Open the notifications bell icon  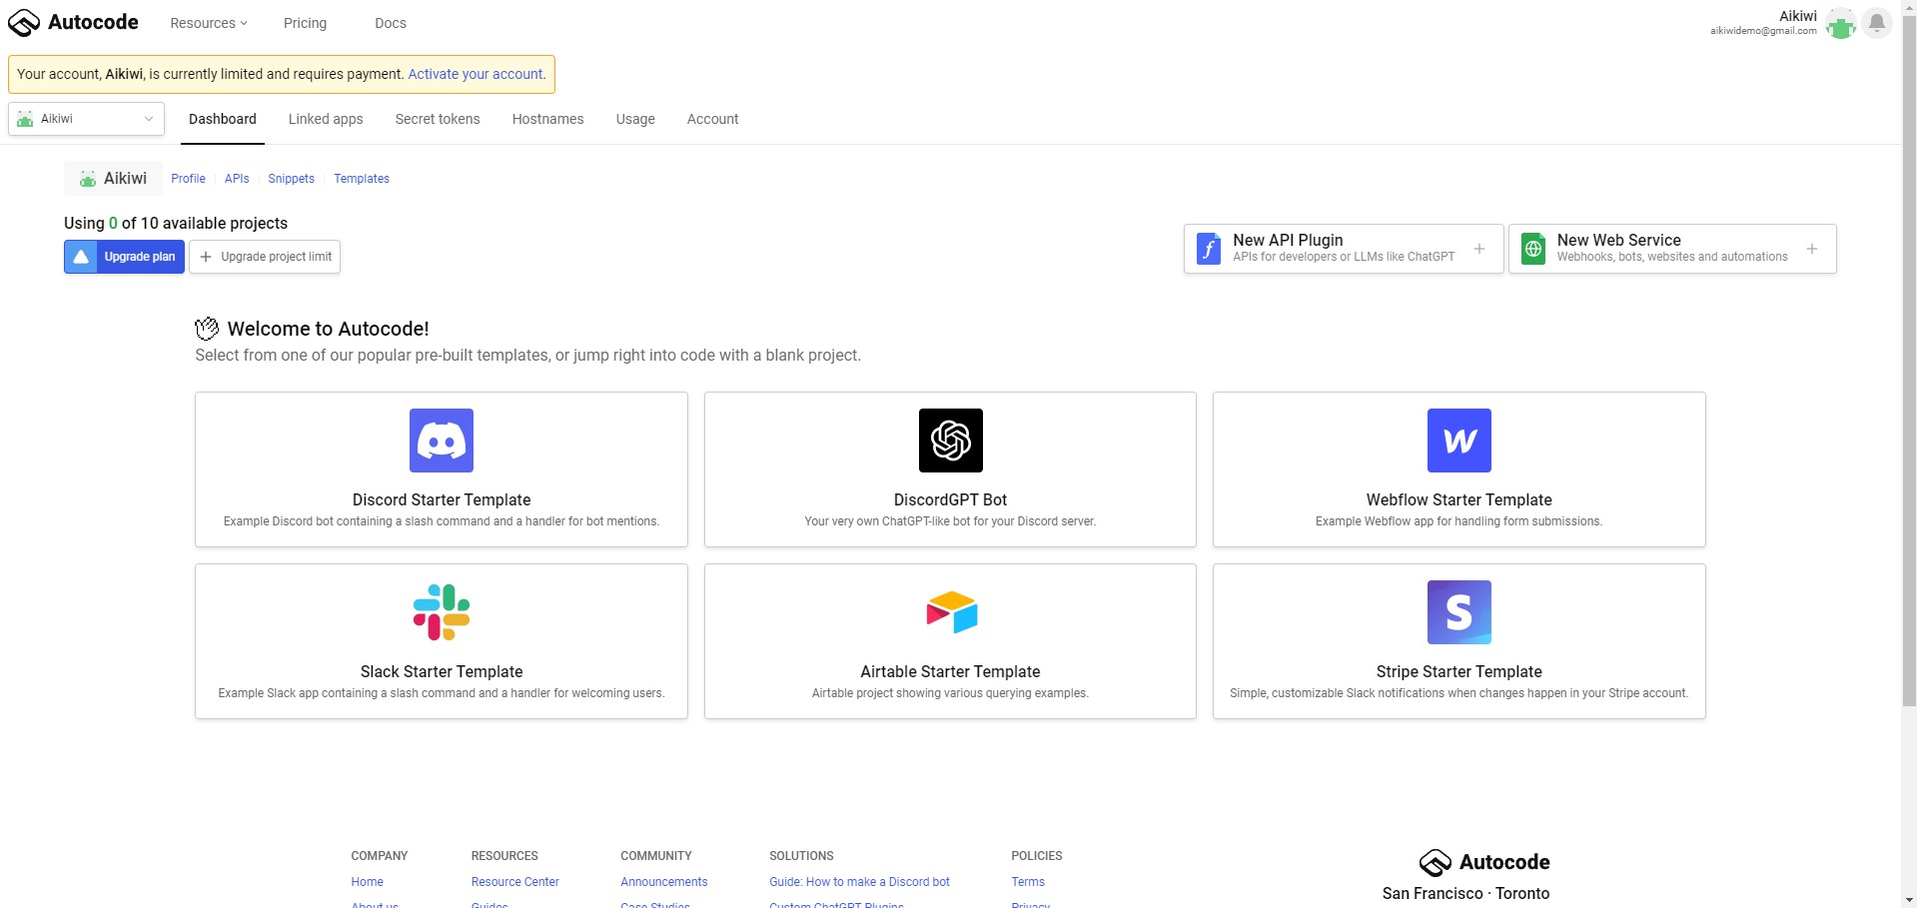pyautogui.click(x=1877, y=22)
